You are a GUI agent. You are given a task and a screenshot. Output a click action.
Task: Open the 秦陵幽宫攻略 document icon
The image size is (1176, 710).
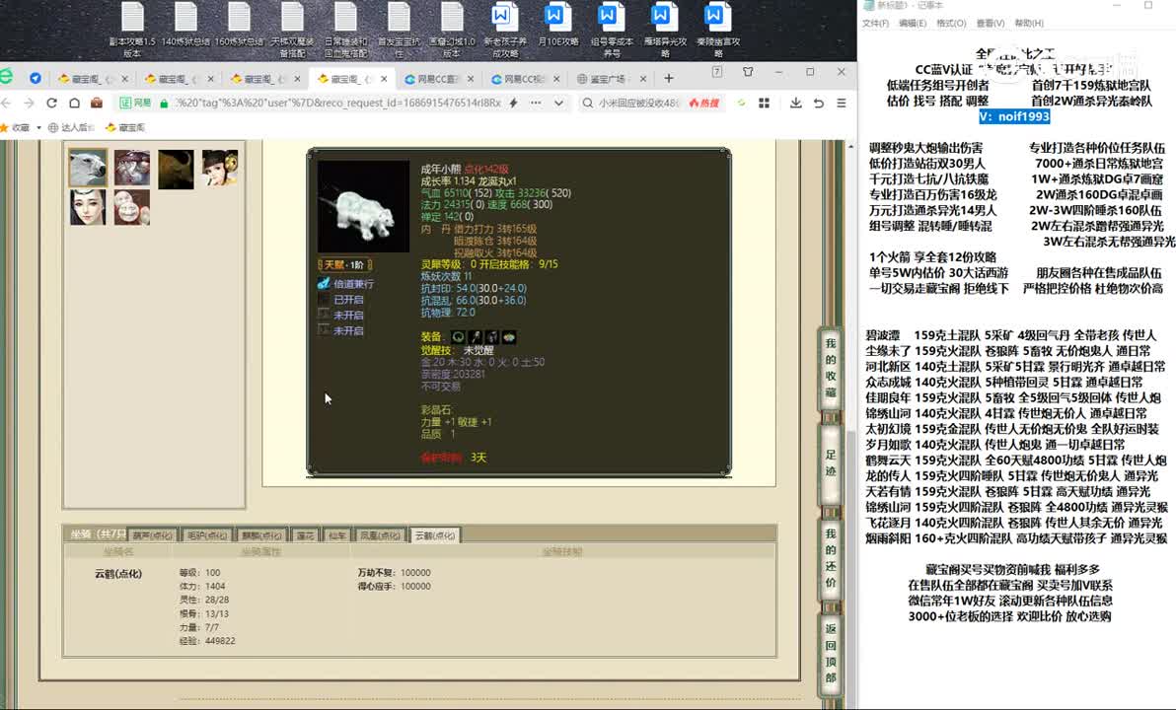[x=718, y=30]
